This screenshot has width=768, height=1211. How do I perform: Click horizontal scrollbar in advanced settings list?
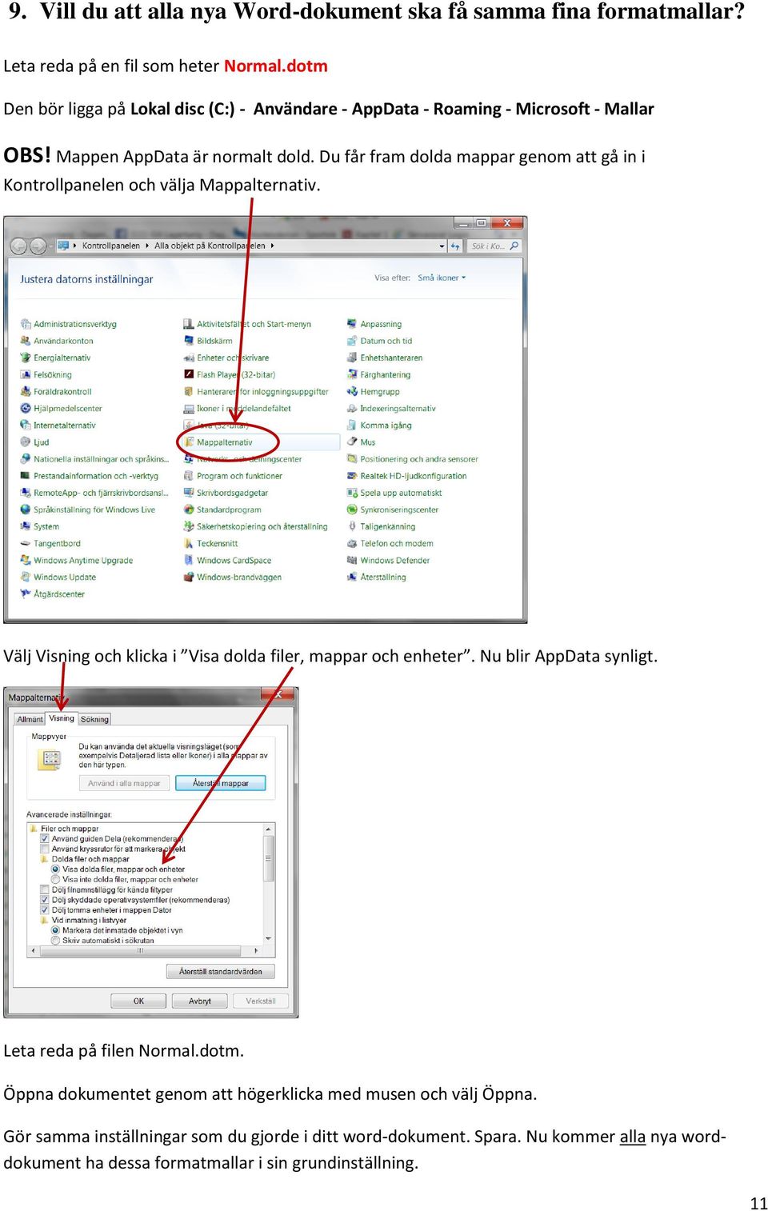click(x=140, y=951)
